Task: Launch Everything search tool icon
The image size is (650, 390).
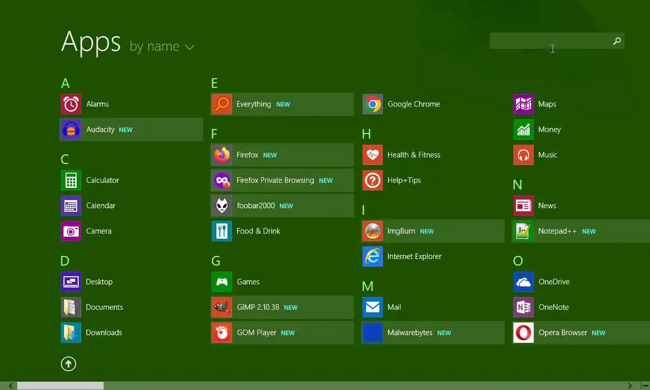Action: click(x=222, y=104)
